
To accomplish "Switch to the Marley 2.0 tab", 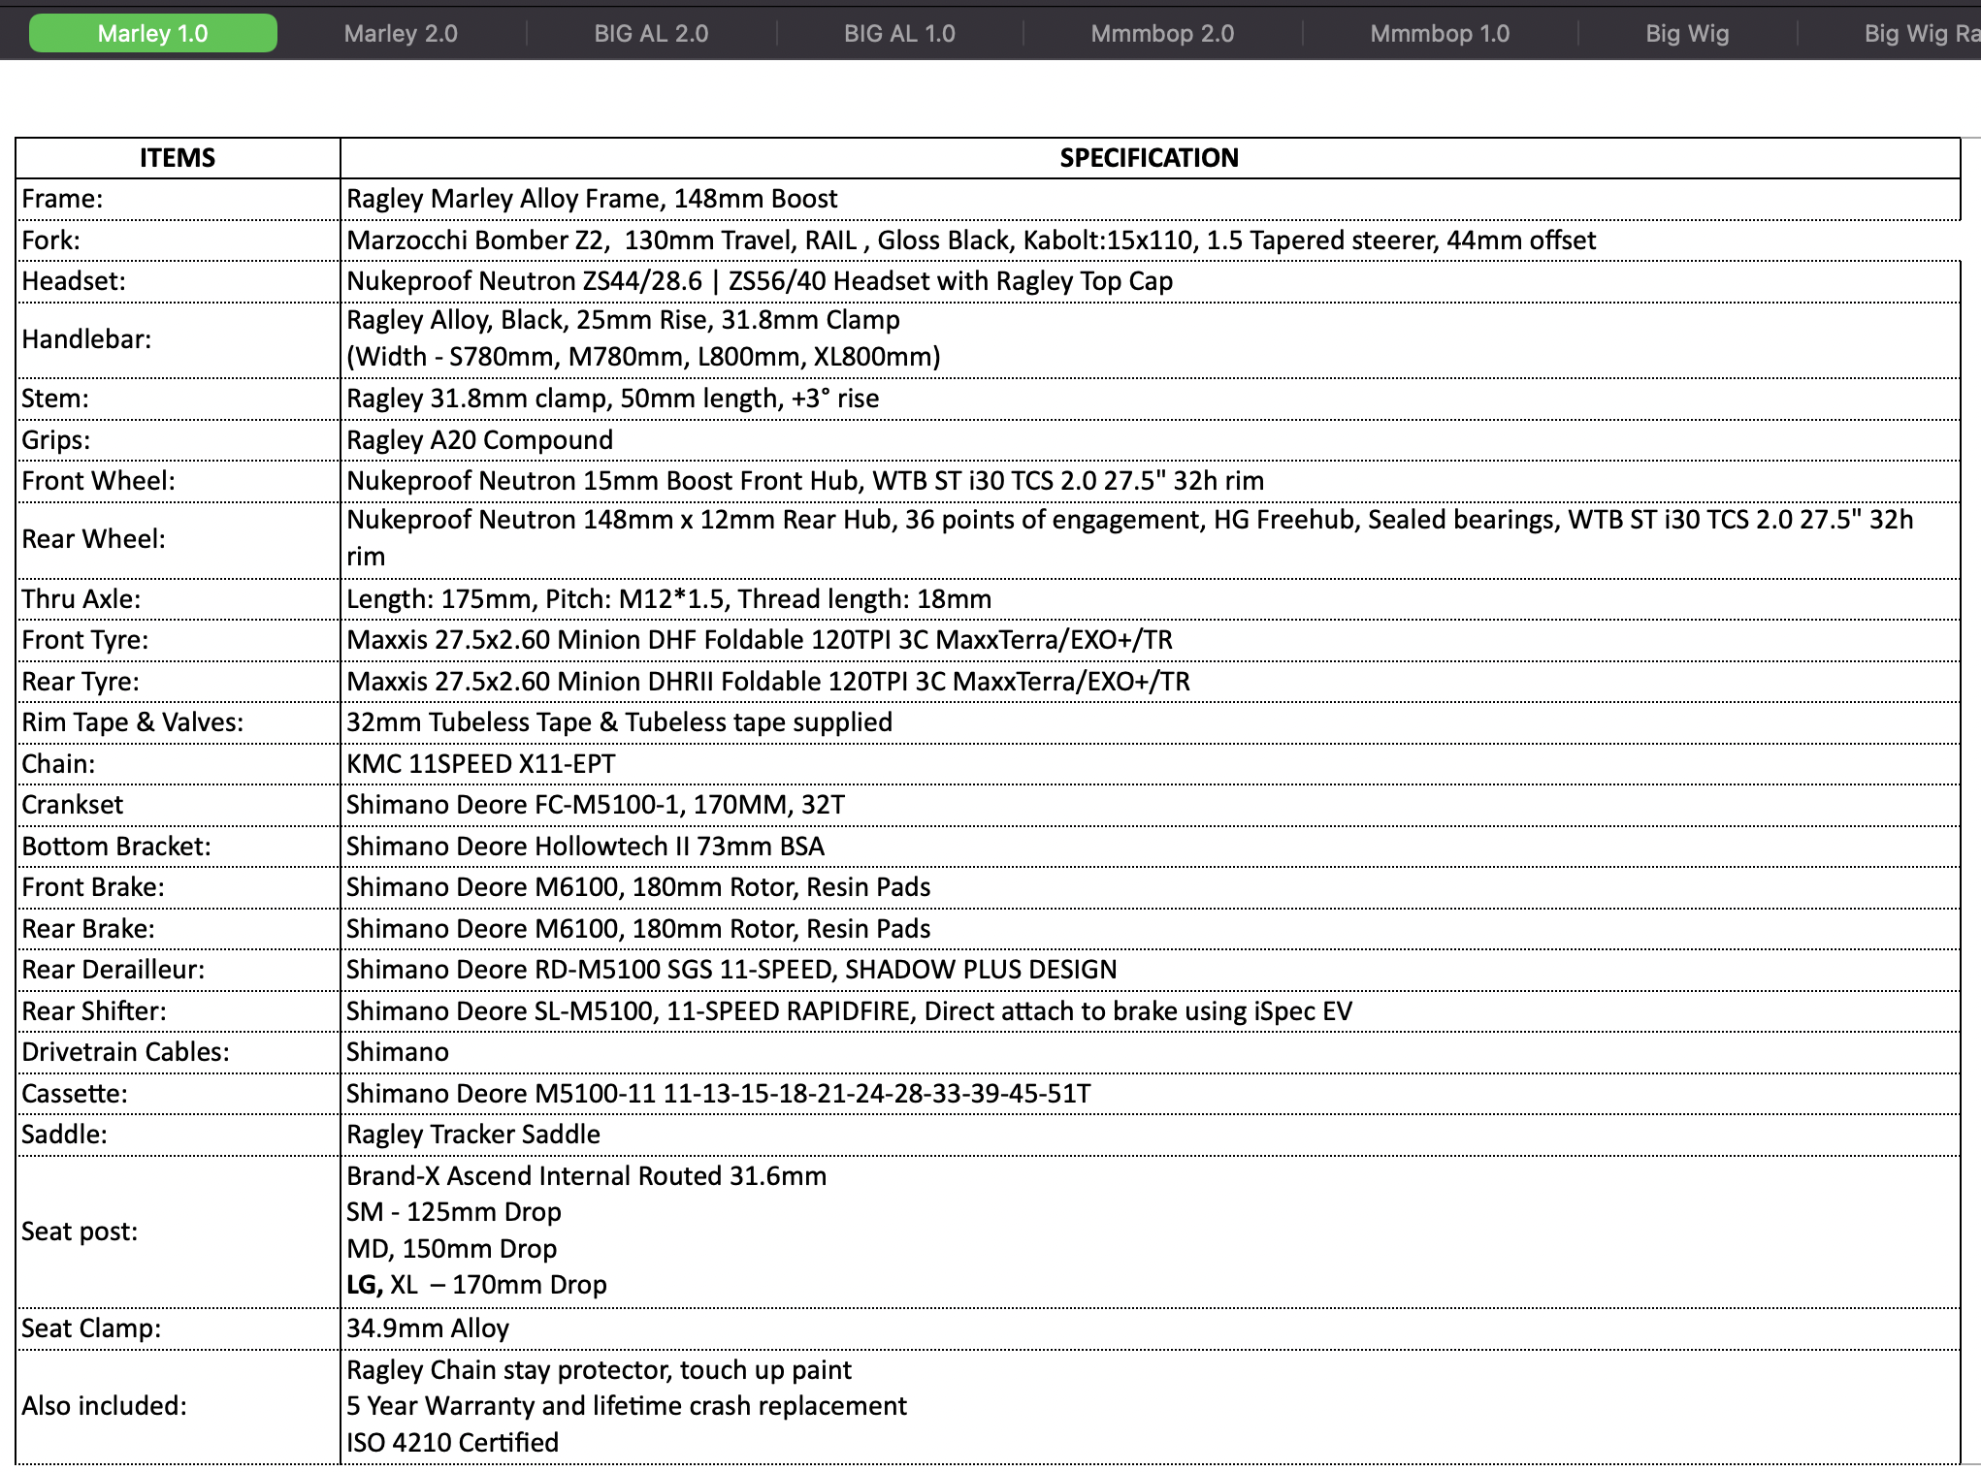I will 401,34.
